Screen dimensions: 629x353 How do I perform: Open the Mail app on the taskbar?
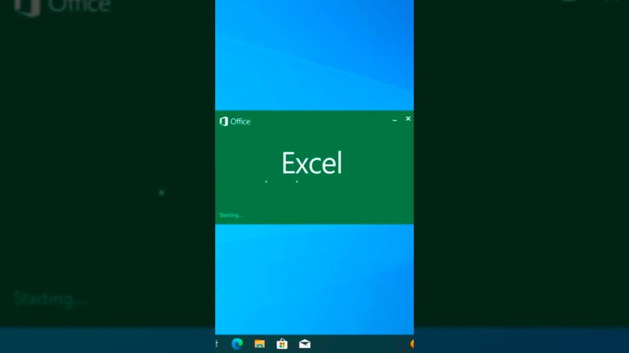click(305, 344)
